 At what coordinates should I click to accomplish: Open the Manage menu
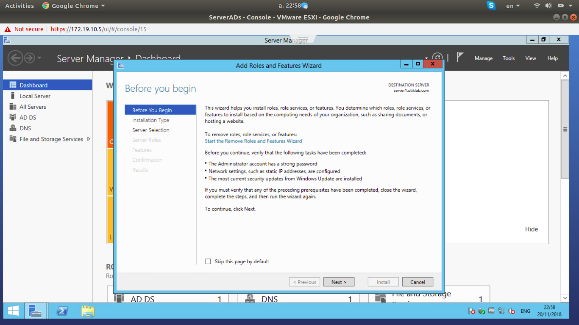tap(484, 58)
